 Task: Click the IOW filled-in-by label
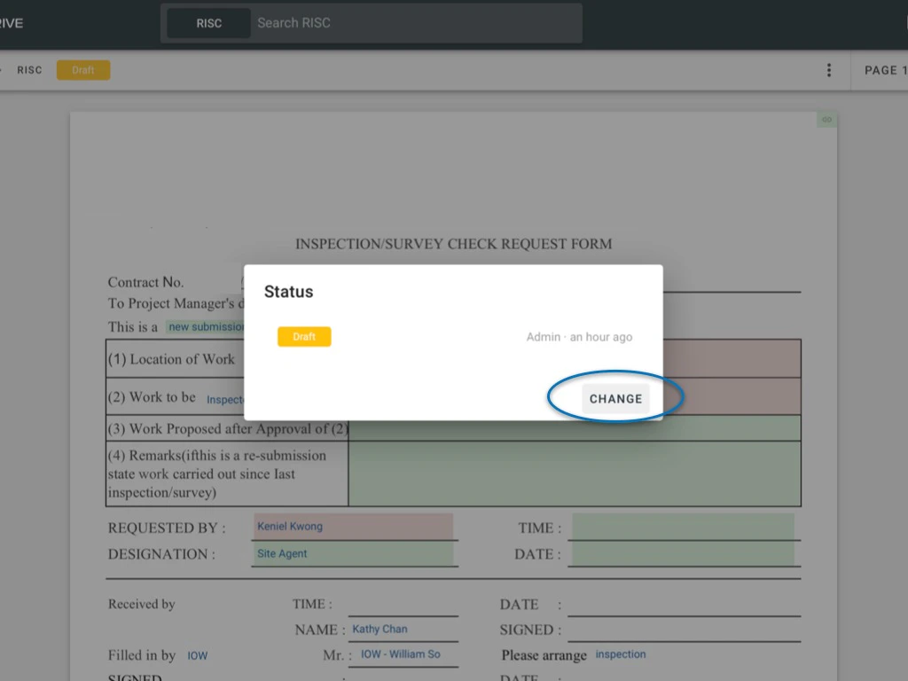click(x=197, y=655)
